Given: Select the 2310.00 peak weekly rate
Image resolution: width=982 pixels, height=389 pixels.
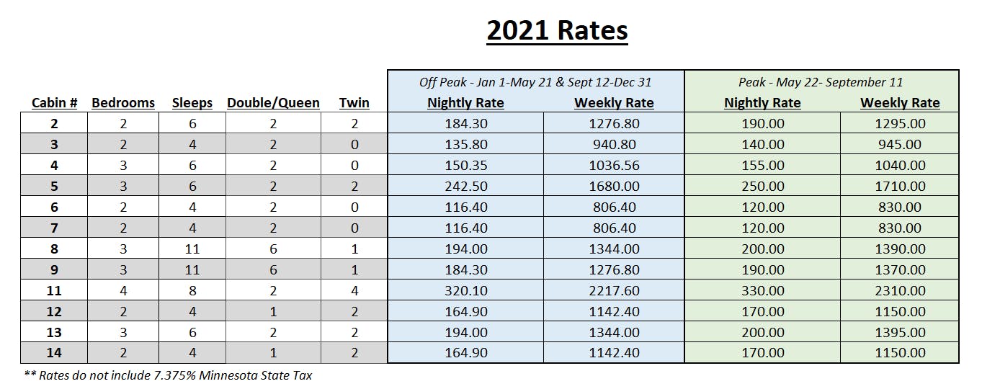Looking at the screenshot, I should point(900,291).
